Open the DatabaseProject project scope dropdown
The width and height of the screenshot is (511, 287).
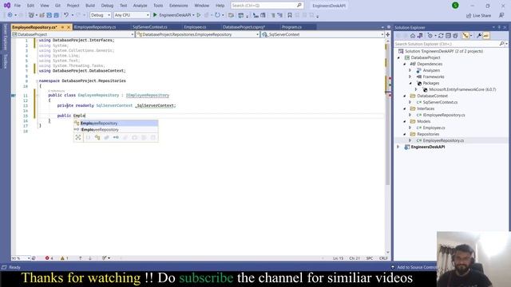[73, 34]
